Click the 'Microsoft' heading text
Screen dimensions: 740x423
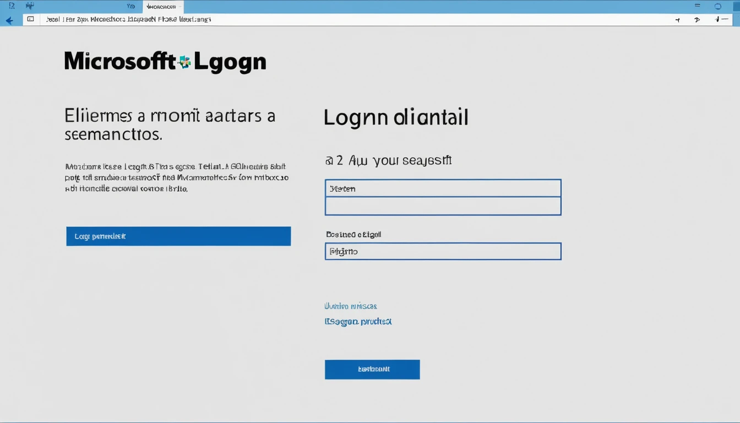click(x=120, y=62)
